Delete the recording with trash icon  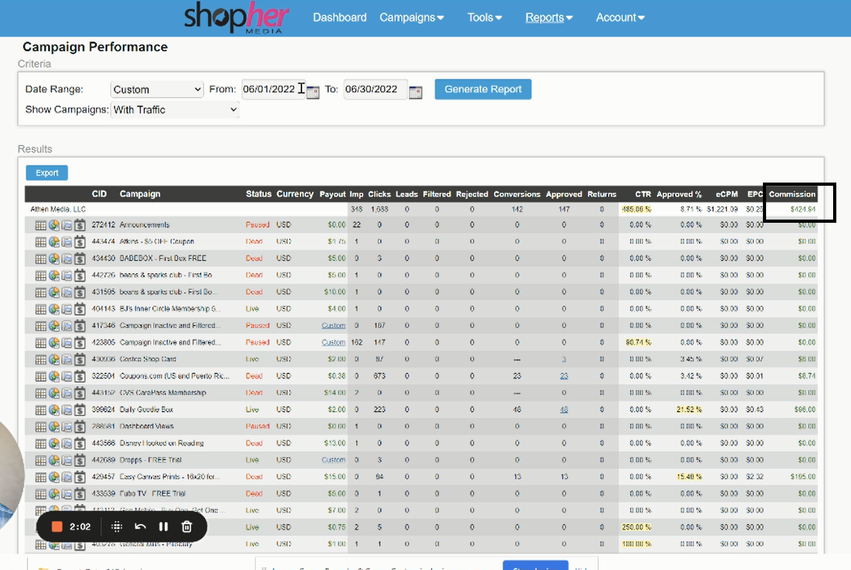click(x=187, y=527)
